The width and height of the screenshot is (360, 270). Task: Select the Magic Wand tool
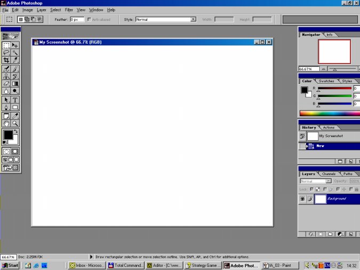pos(15,53)
